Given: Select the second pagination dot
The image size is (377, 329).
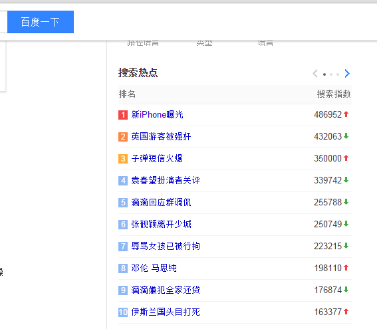Looking at the screenshot, I should (331, 74).
